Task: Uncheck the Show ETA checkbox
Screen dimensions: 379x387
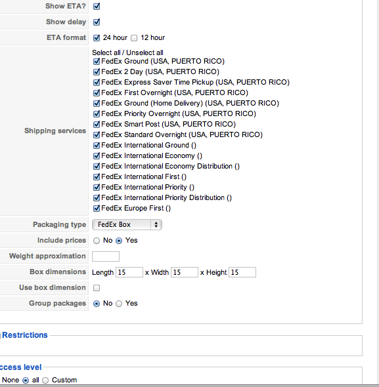Action: point(97,6)
